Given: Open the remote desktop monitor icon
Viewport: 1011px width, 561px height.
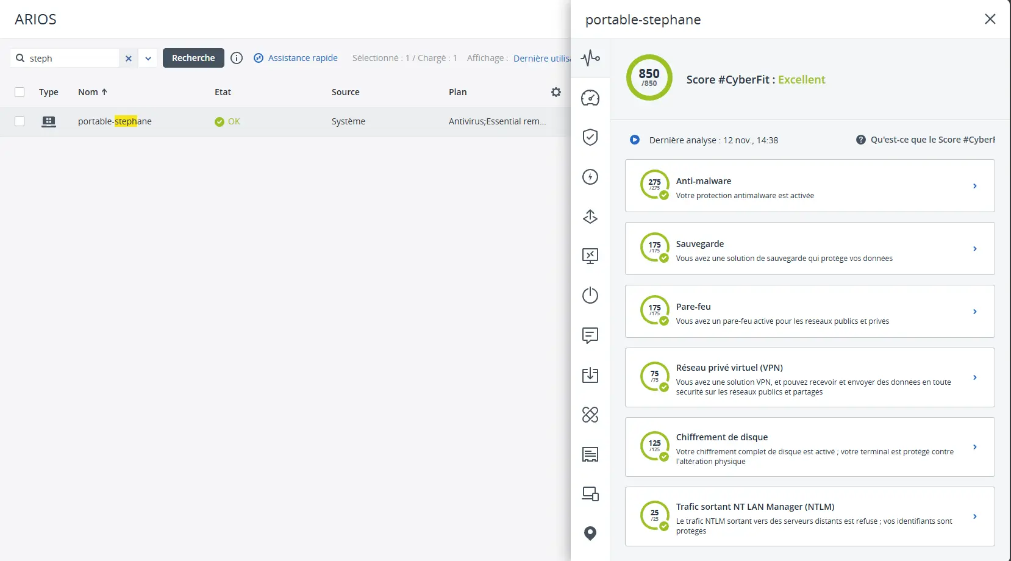Looking at the screenshot, I should pos(590,255).
